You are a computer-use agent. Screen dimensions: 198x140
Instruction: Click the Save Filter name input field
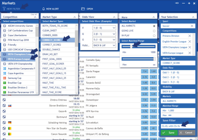coord(178,126)
